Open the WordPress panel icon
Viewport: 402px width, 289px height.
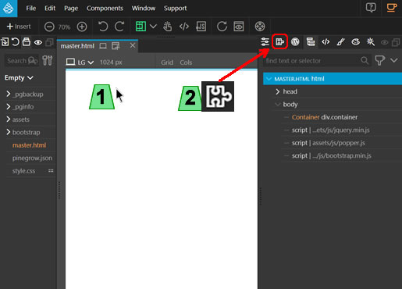295,42
